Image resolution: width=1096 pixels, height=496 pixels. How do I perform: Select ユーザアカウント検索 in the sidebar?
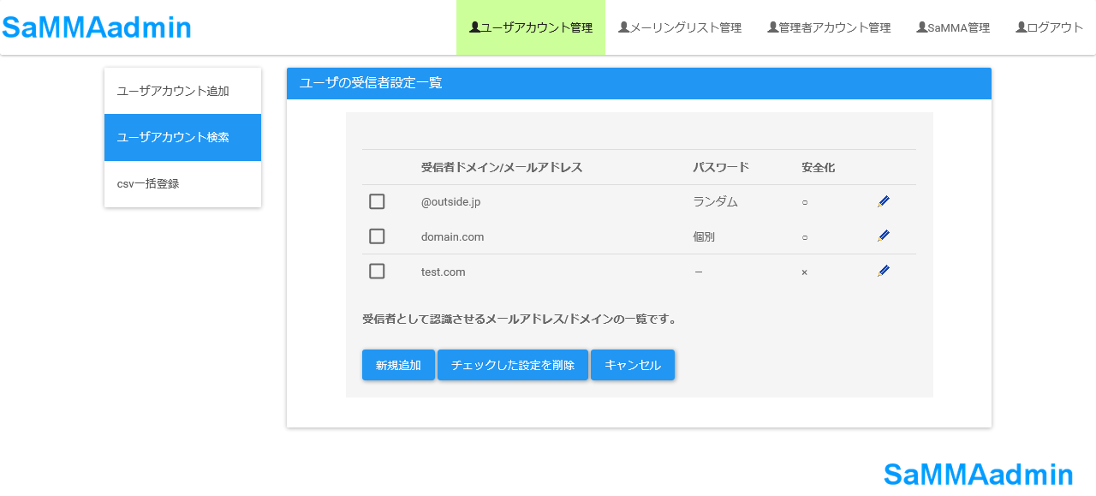(173, 137)
